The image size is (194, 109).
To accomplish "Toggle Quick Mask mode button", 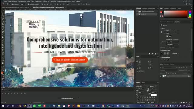I will [3, 77].
